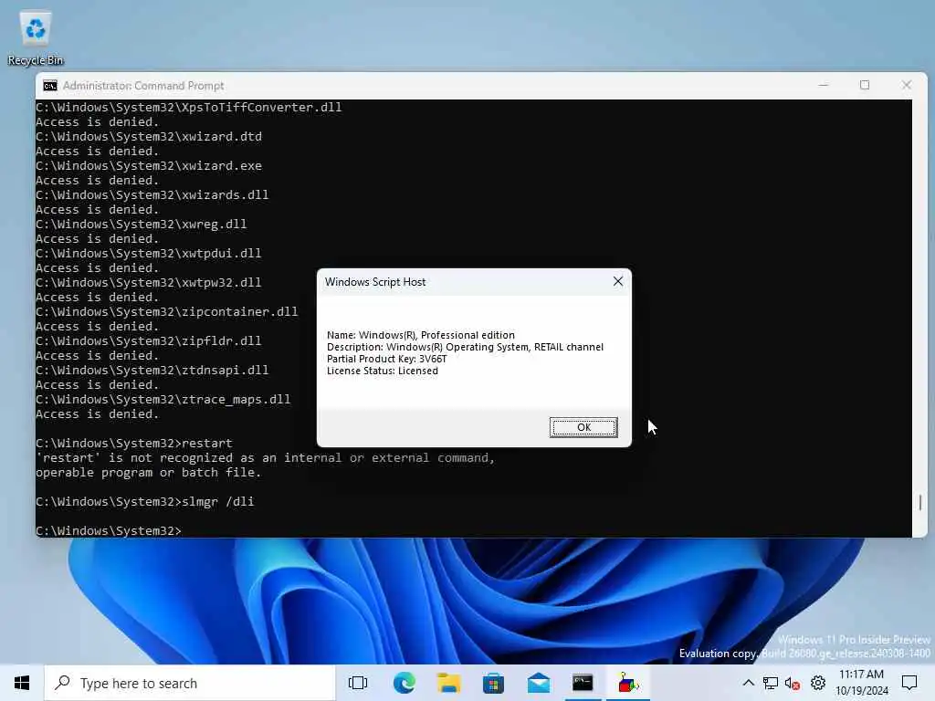The image size is (935, 701).
Task: Select the Command Prompt taskbar icon
Action: (x=583, y=683)
